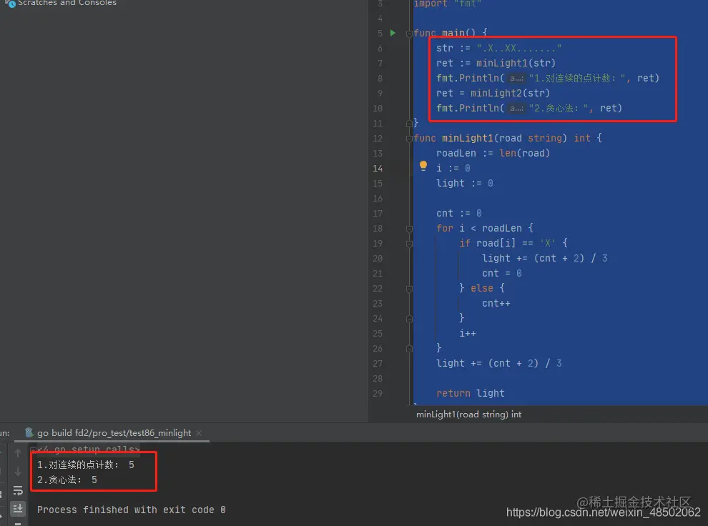Toggle scroll-to-end in the Run console
The image size is (708, 526).
18,509
